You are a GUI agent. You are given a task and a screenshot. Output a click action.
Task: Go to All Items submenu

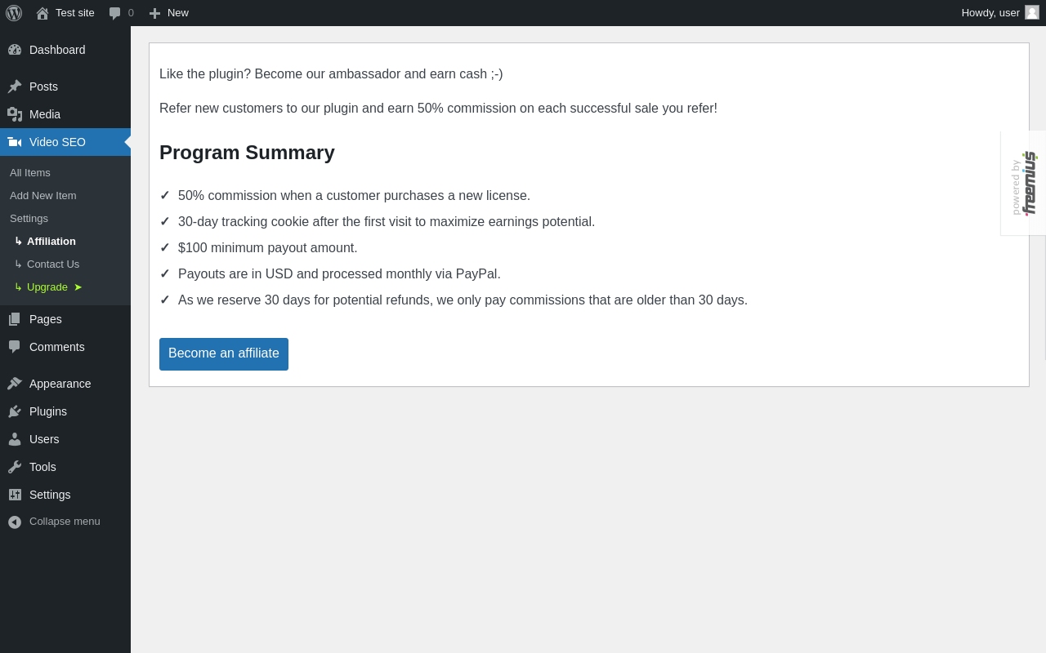[30, 173]
